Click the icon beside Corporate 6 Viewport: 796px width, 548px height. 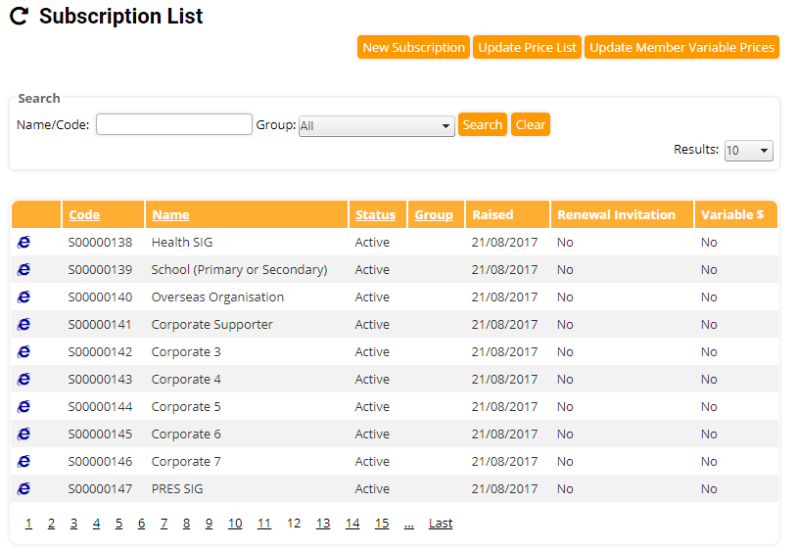[23, 434]
